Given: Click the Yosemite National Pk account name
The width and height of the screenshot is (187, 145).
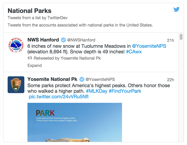Looking at the screenshot, I should (x=52, y=79).
